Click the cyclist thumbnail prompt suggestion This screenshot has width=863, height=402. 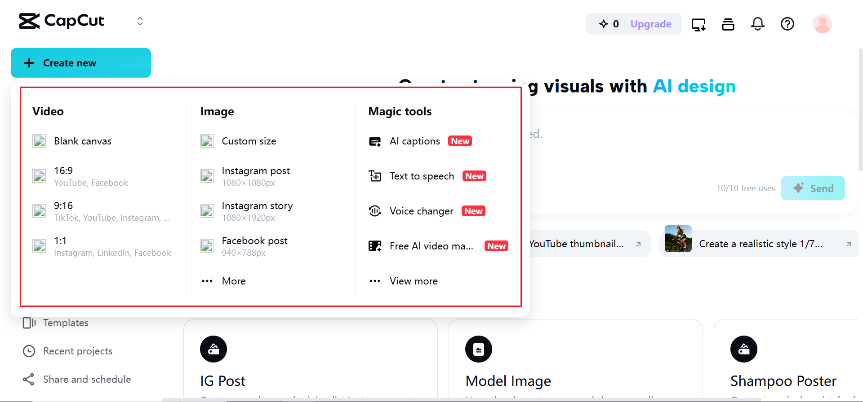click(x=759, y=244)
